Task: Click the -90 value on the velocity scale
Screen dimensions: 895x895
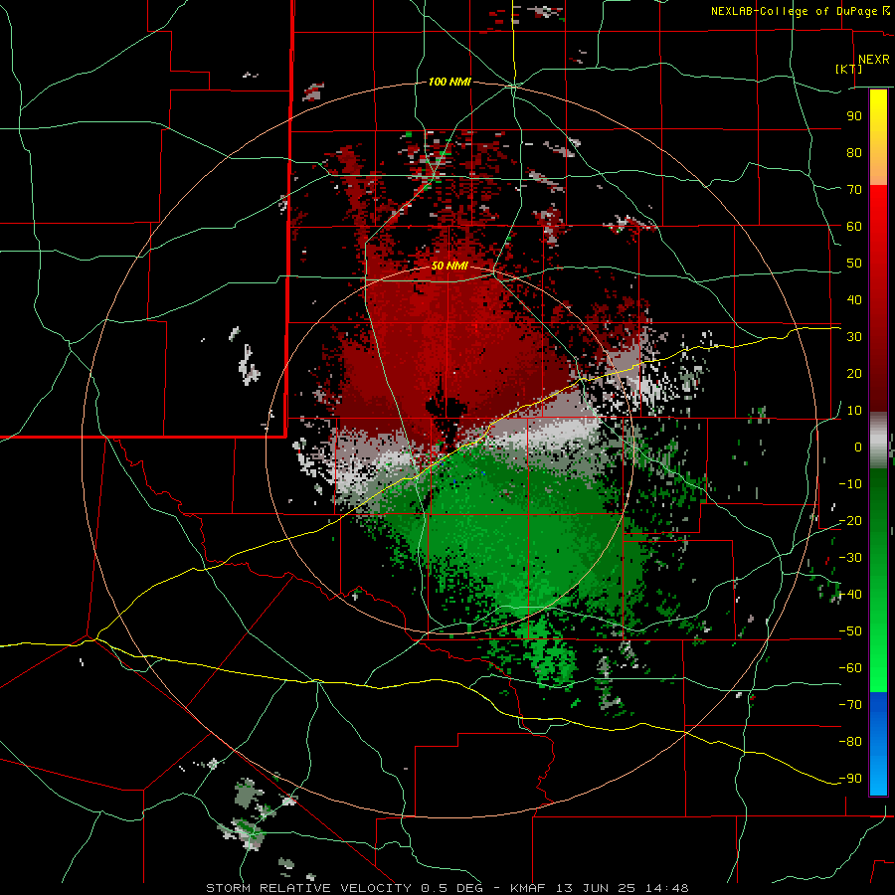Action: tap(850, 779)
